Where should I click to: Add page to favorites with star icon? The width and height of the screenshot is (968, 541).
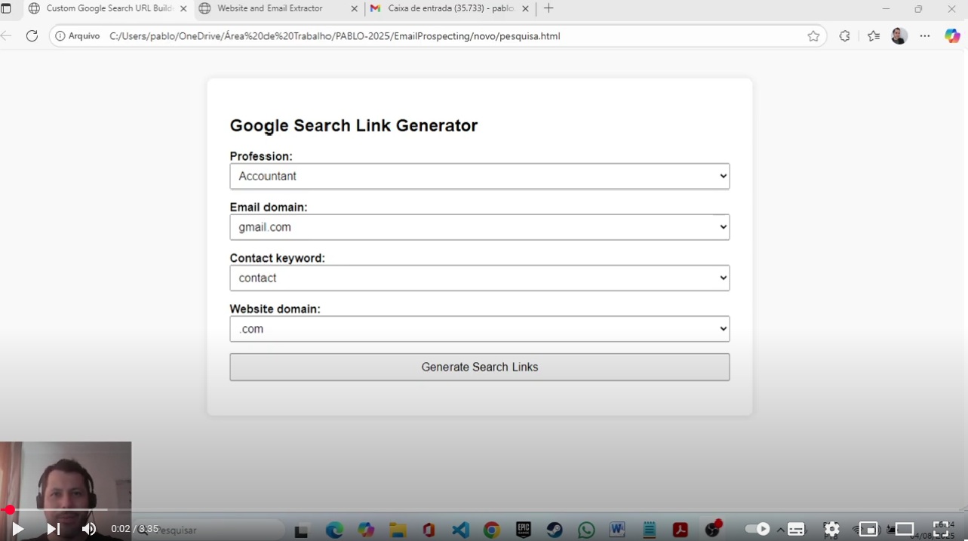coord(813,36)
